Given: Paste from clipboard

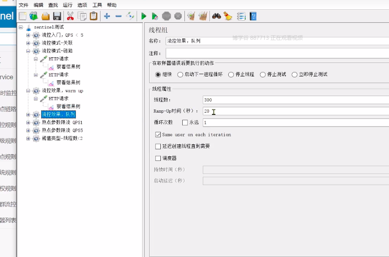Looking at the screenshot, I should click(x=93, y=17).
